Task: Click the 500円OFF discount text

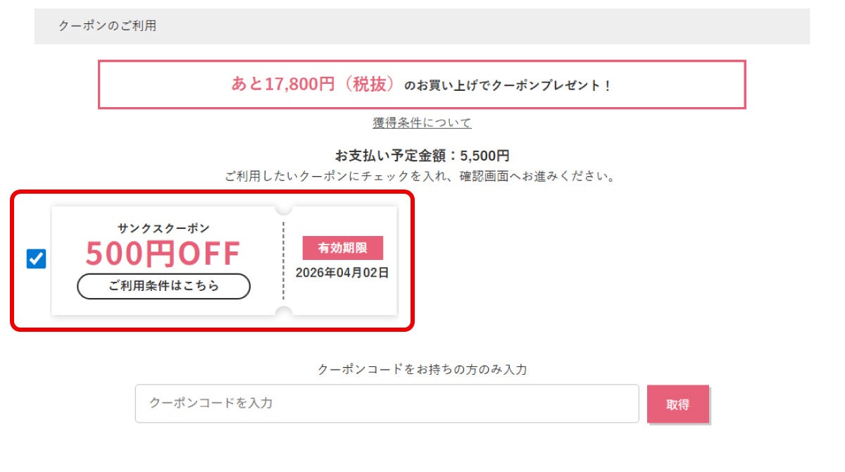Action: (163, 252)
